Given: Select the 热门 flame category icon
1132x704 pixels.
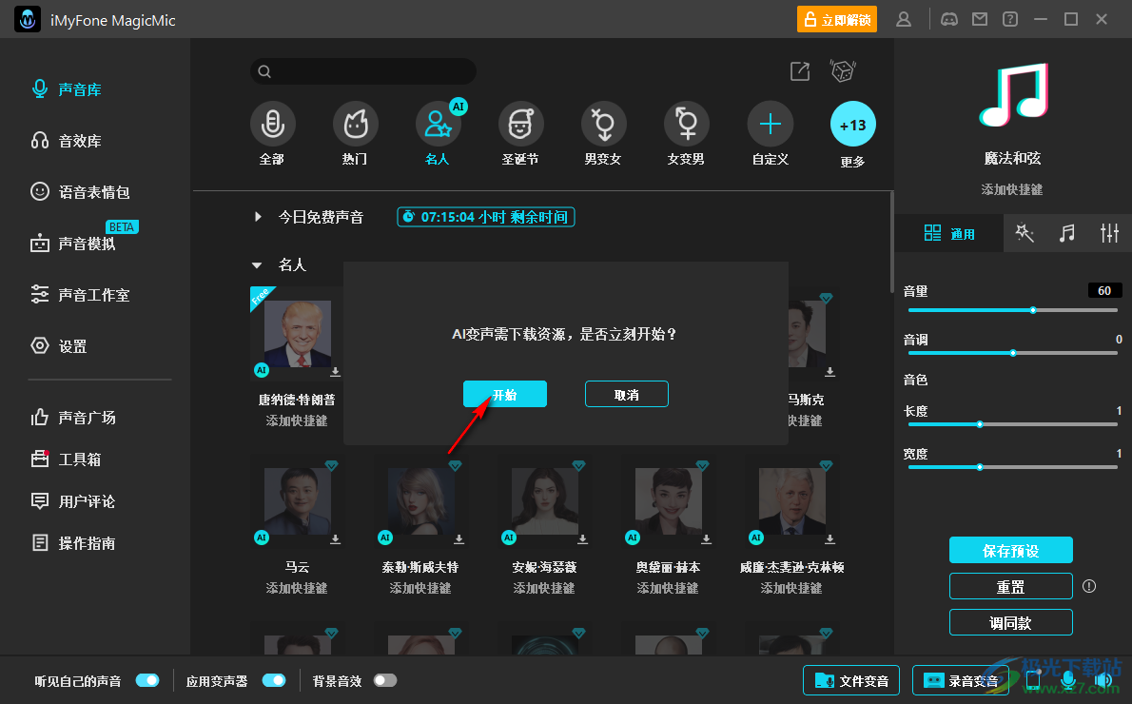Looking at the screenshot, I should (x=355, y=125).
